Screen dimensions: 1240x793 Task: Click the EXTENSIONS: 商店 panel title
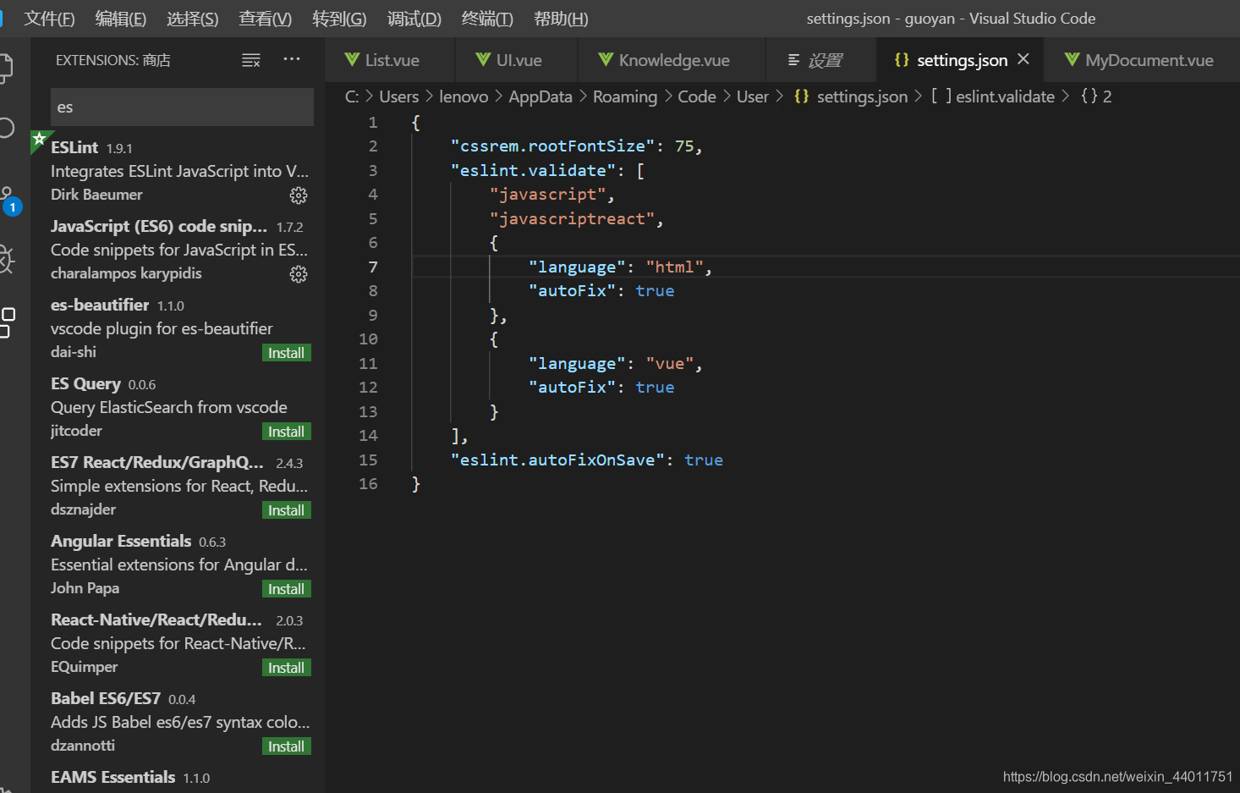(113, 60)
